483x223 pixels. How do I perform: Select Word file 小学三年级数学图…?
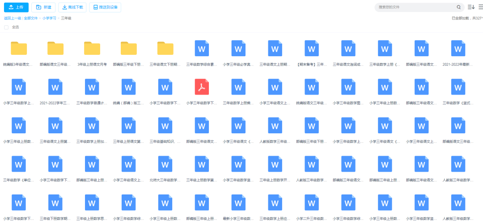pyautogui.click(x=348, y=87)
